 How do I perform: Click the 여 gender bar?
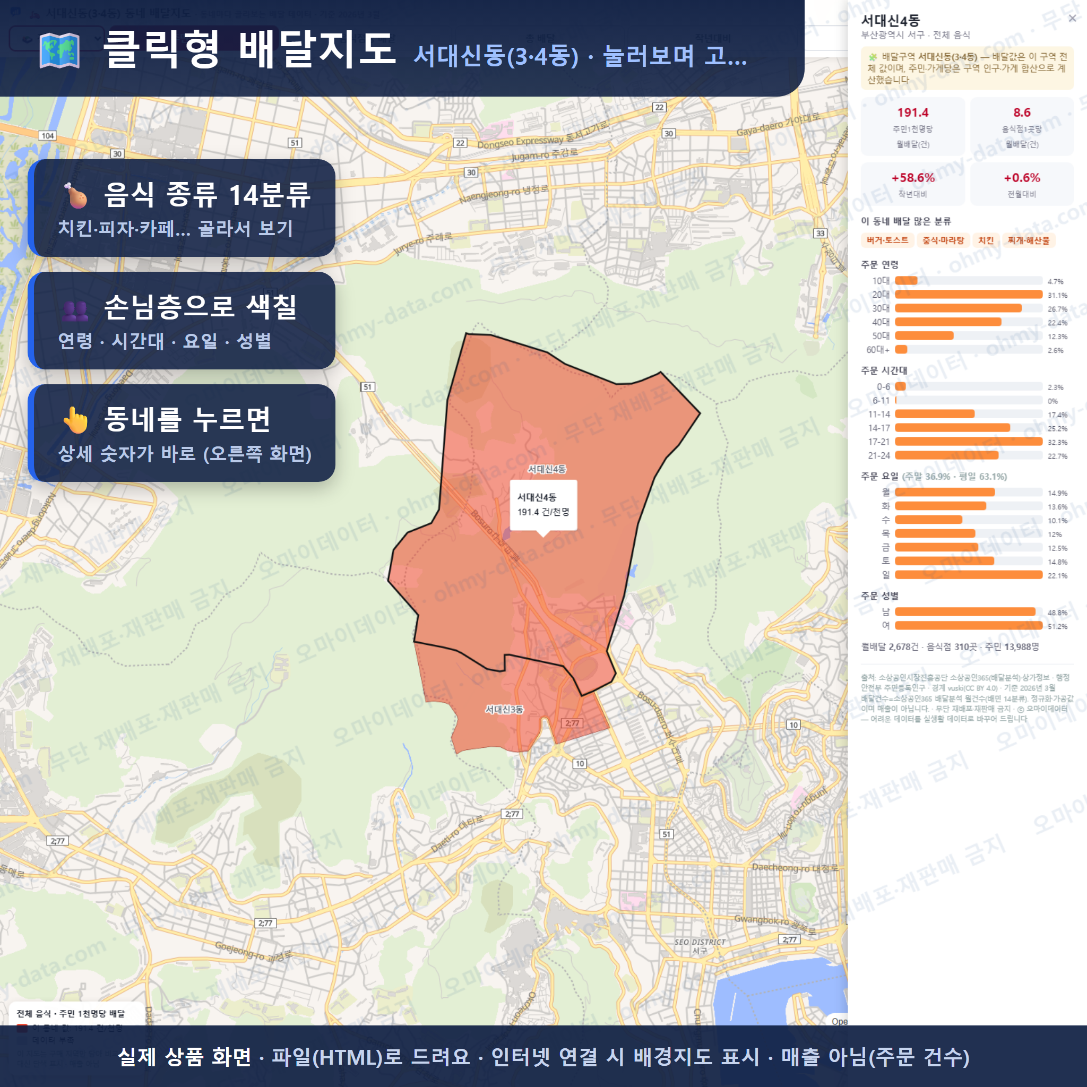tap(968, 626)
